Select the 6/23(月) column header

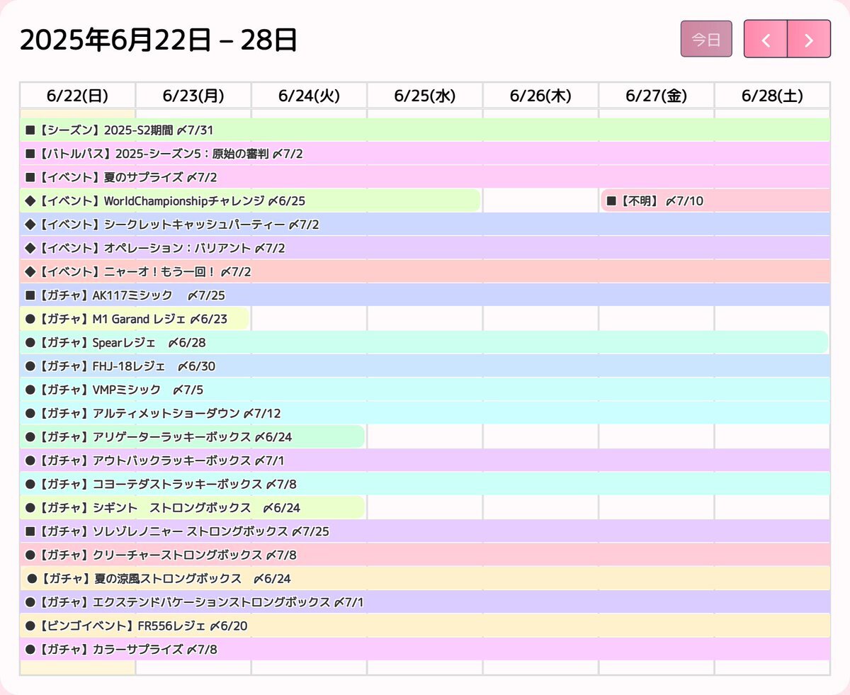pyautogui.click(x=193, y=96)
